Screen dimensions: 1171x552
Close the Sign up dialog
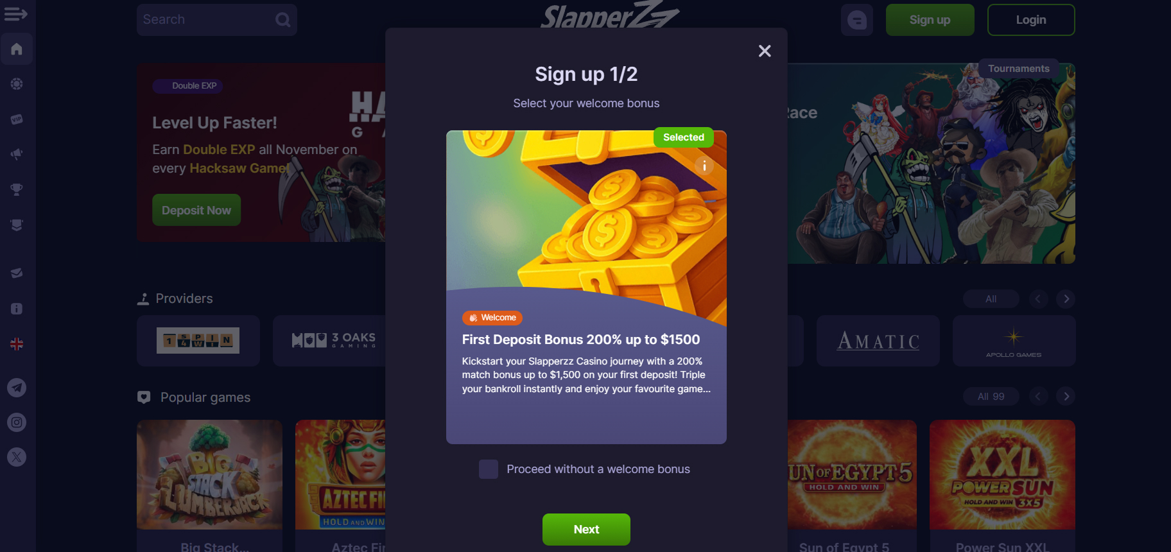[x=765, y=51]
